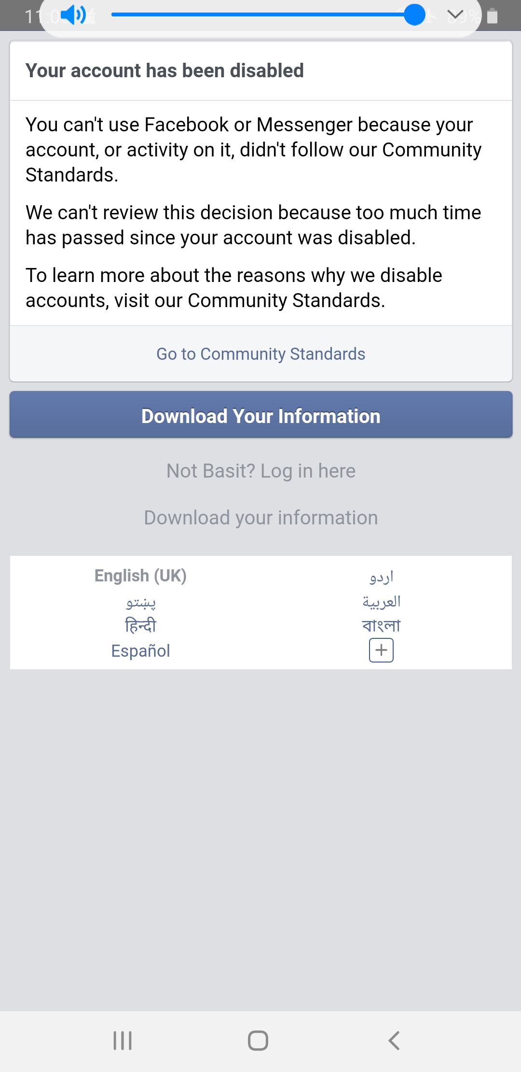Select English (UK) language
521x1072 pixels.
point(140,576)
